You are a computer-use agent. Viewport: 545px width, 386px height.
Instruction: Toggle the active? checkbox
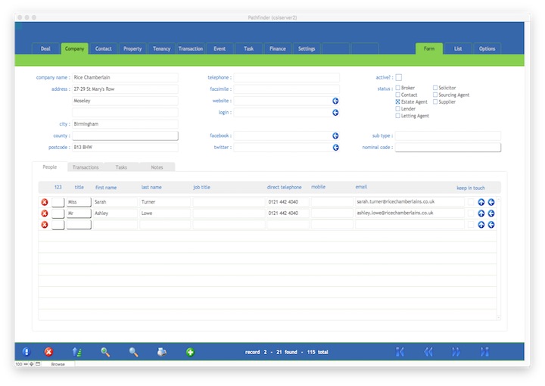click(x=399, y=77)
